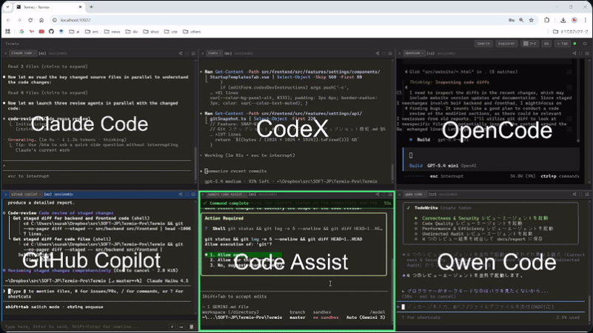The width and height of the screenshot is (593, 333).
Task: Maximize the Claude Code pane
Action: [187, 53]
